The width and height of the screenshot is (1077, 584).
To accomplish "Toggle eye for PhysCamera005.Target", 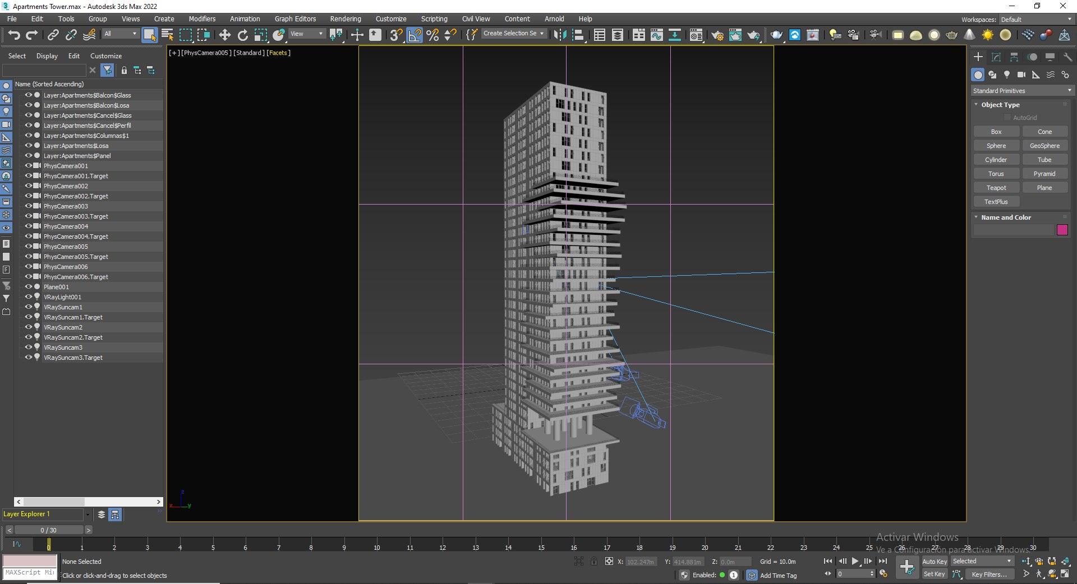I will tap(28, 257).
